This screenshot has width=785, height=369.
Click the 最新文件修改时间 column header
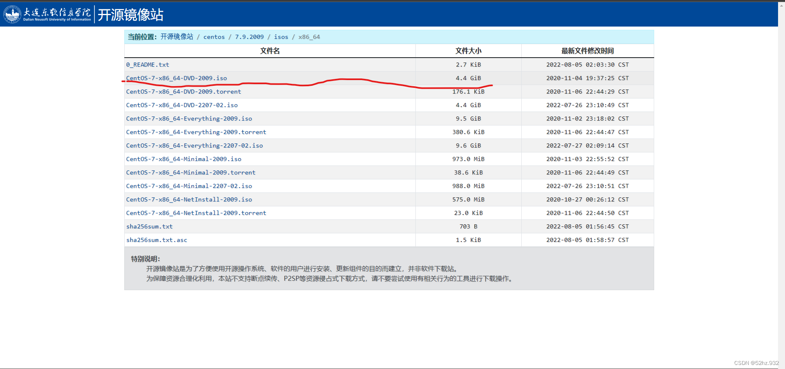pos(588,51)
